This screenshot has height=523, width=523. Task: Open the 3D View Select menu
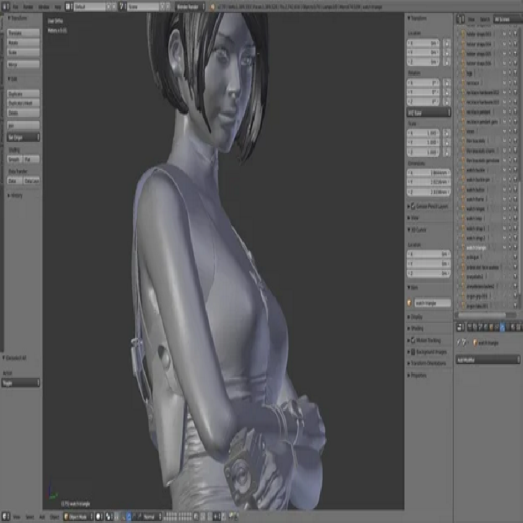tap(29, 516)
